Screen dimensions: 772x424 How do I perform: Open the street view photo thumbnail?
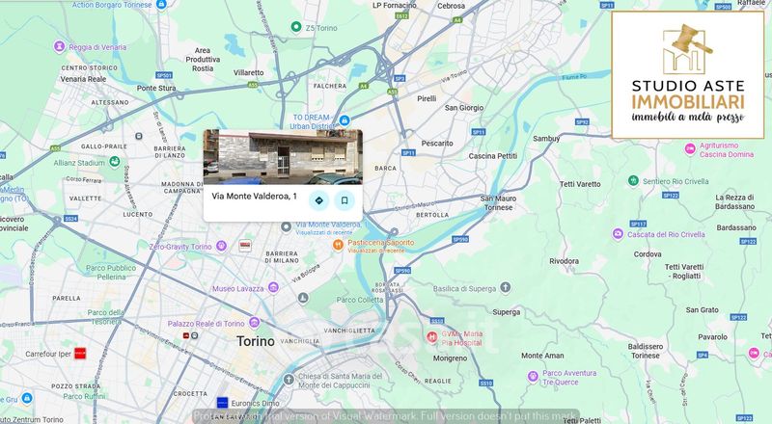(x=283, y=157)
